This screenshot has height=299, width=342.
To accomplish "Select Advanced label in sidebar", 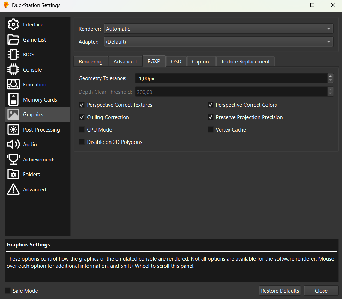I will [35, 190].
